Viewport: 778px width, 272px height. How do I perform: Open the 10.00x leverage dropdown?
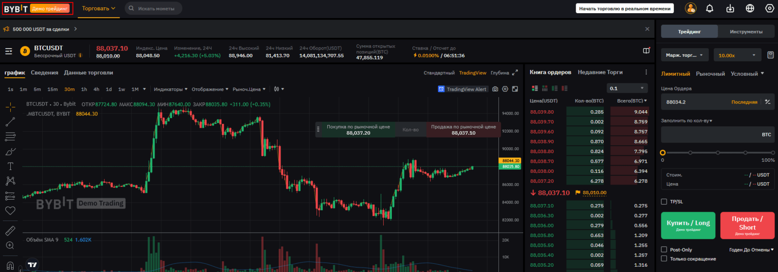[737, 55]
